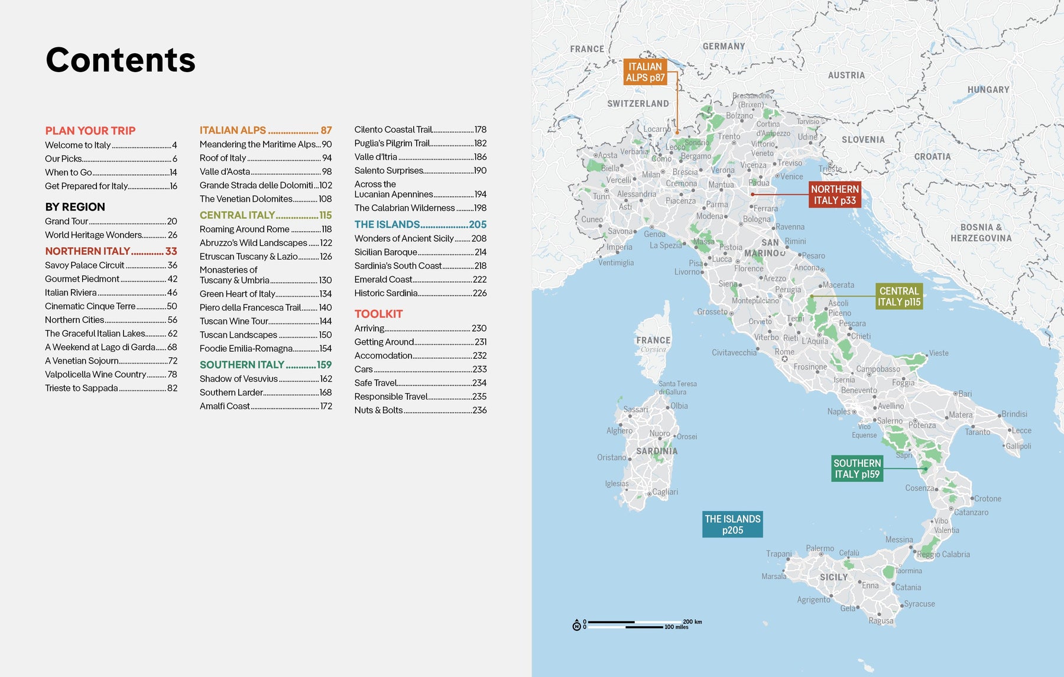Click the Toolkit section heading
1064x677 pixels.
click(378, 314)
